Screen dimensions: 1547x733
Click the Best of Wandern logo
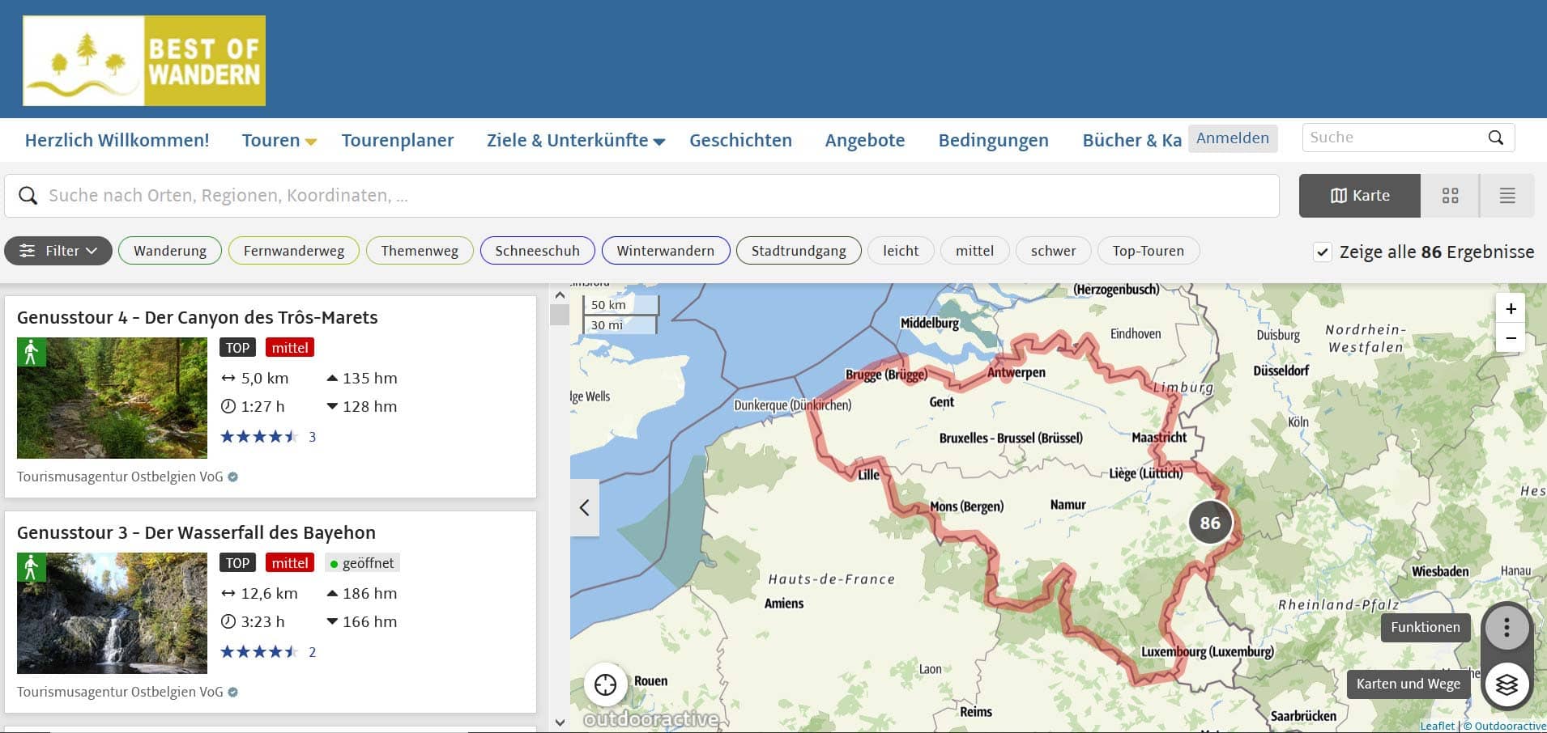pos(144,61)
